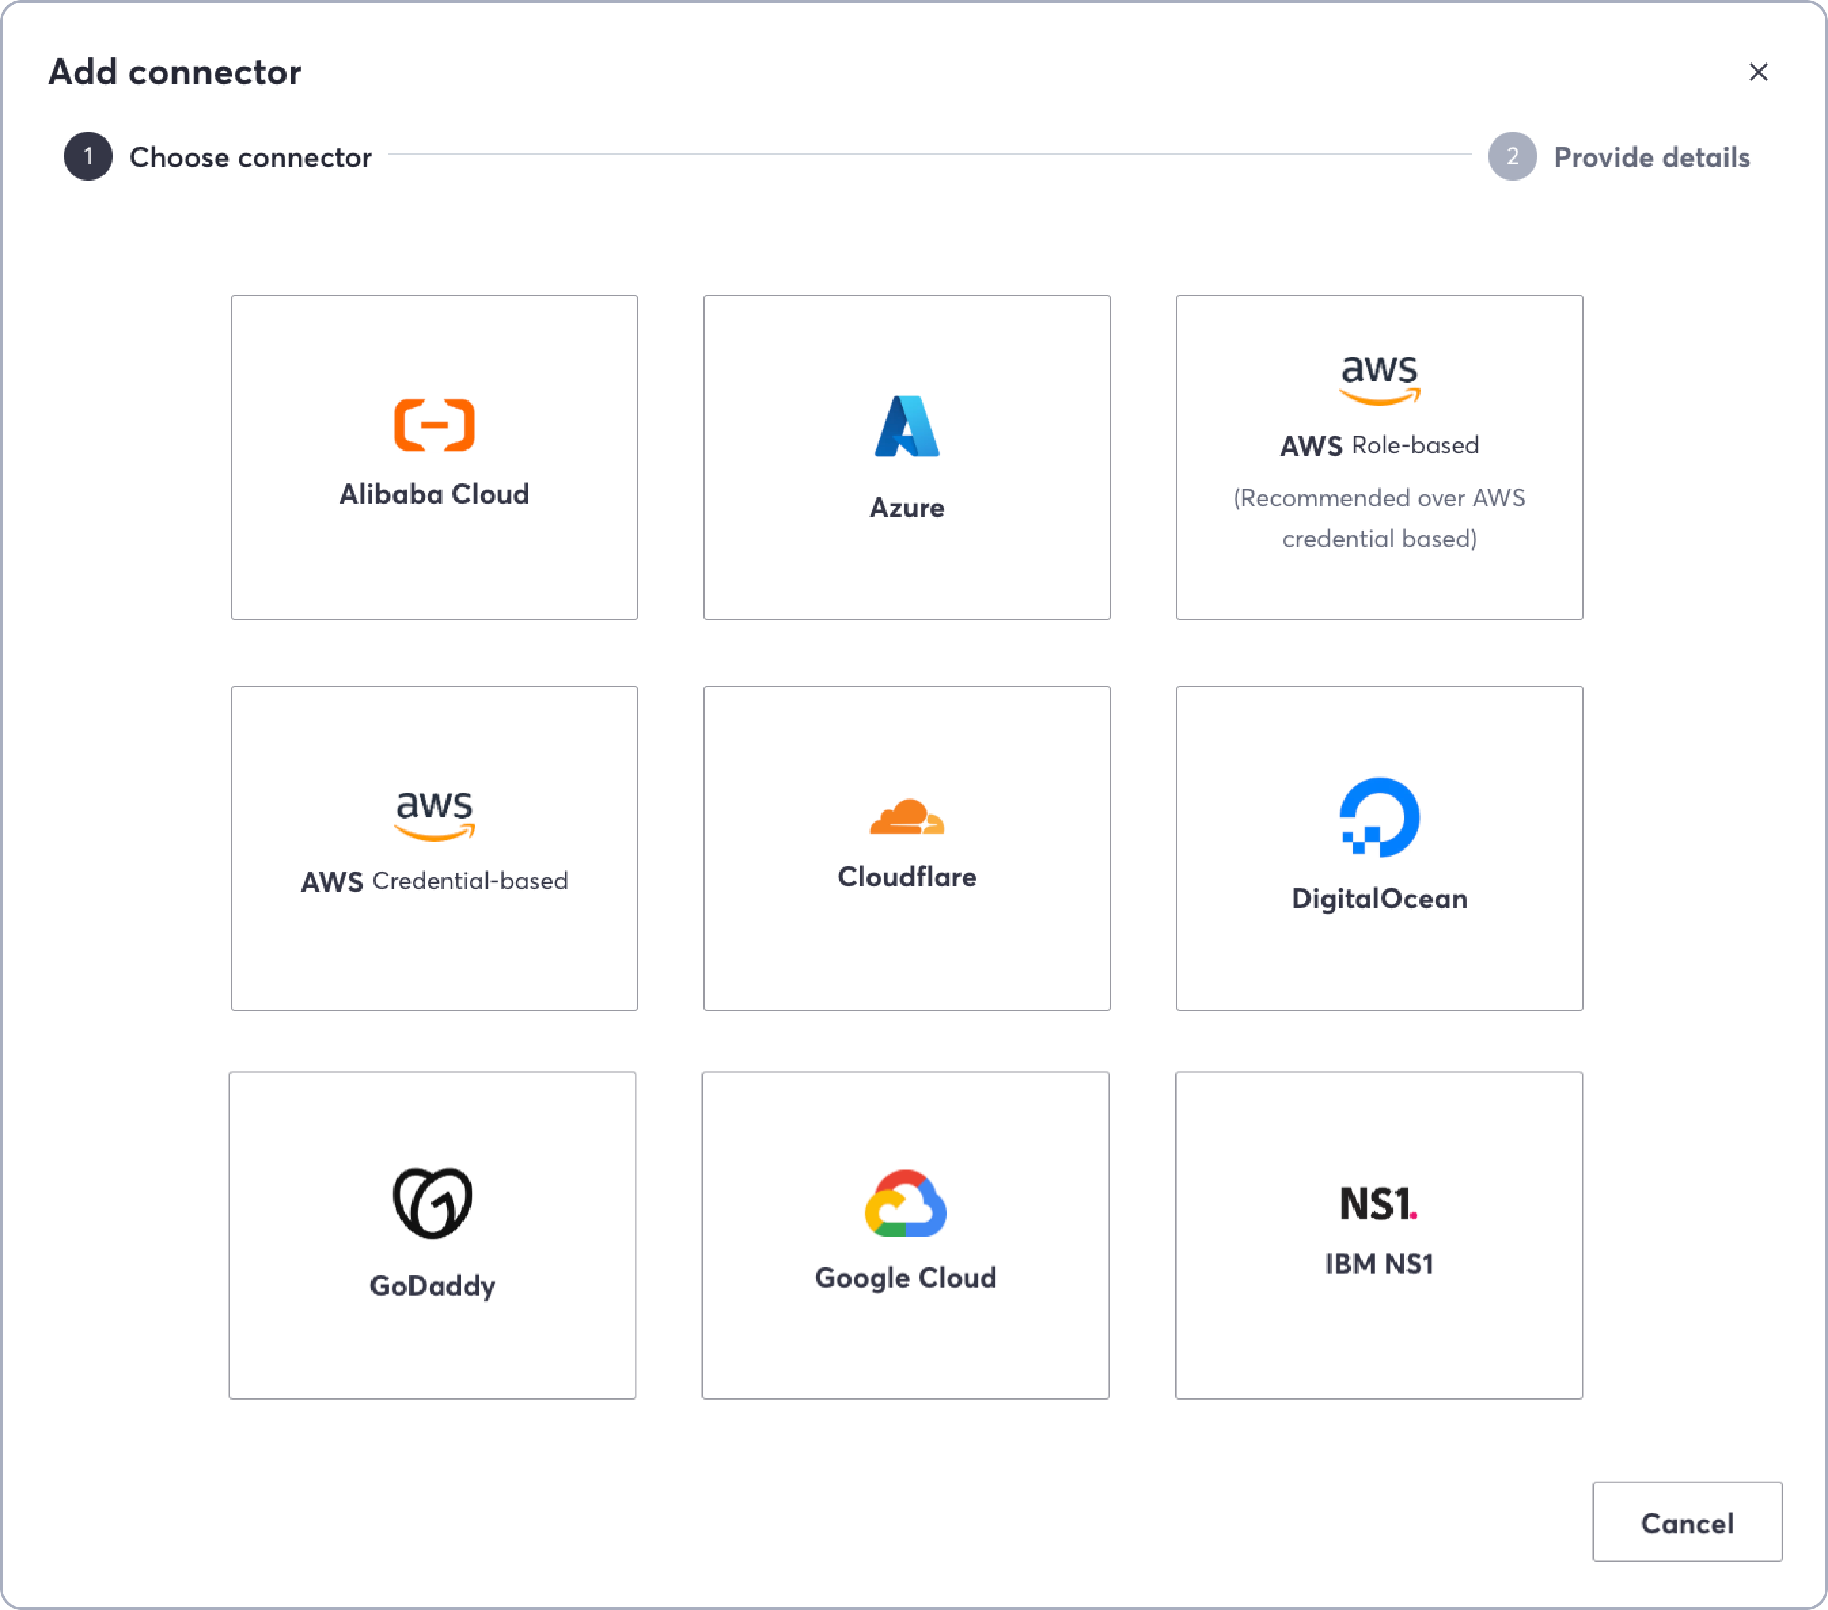Go to Provide details step label
Screen dimensions: 1828x1610
pyautogui.click(x=1651, y=157)
